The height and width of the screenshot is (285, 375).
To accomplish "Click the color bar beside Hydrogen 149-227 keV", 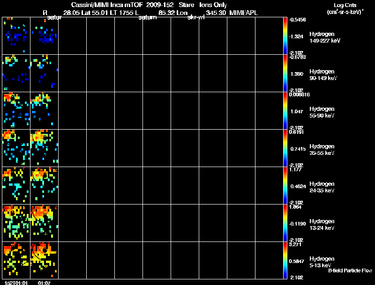I will (x=285, y=36).
